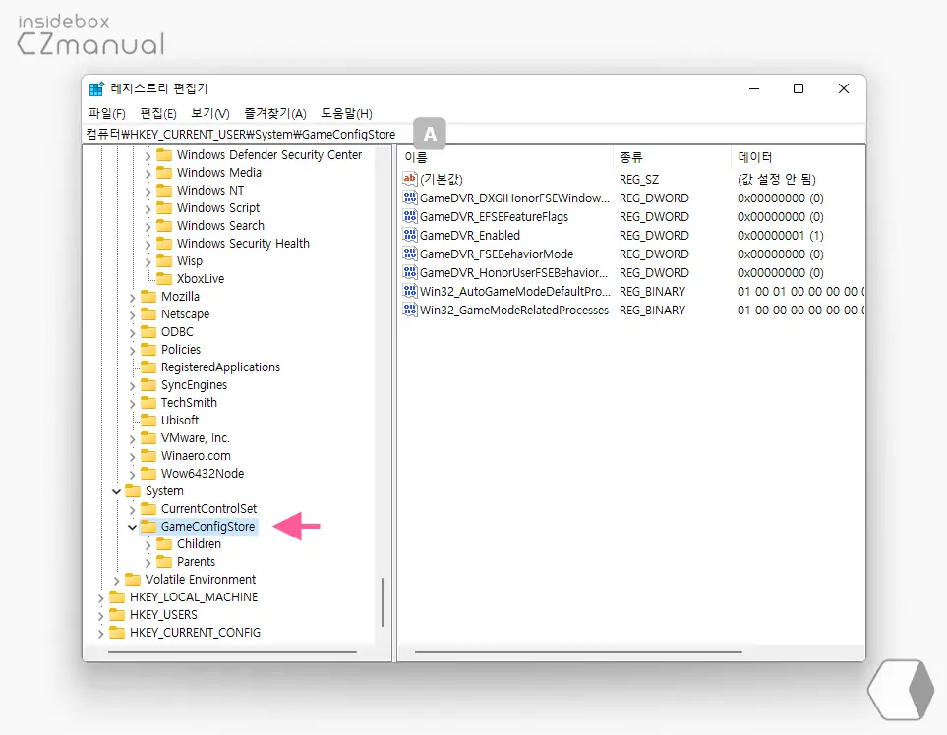Click the XboxLive folder icon

(164, 279)
